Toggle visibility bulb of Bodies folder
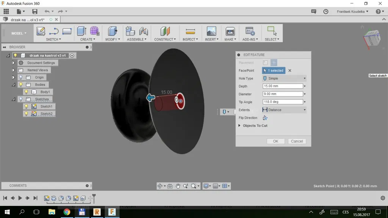This screenshot has height=218, width=388. point(21,84)
